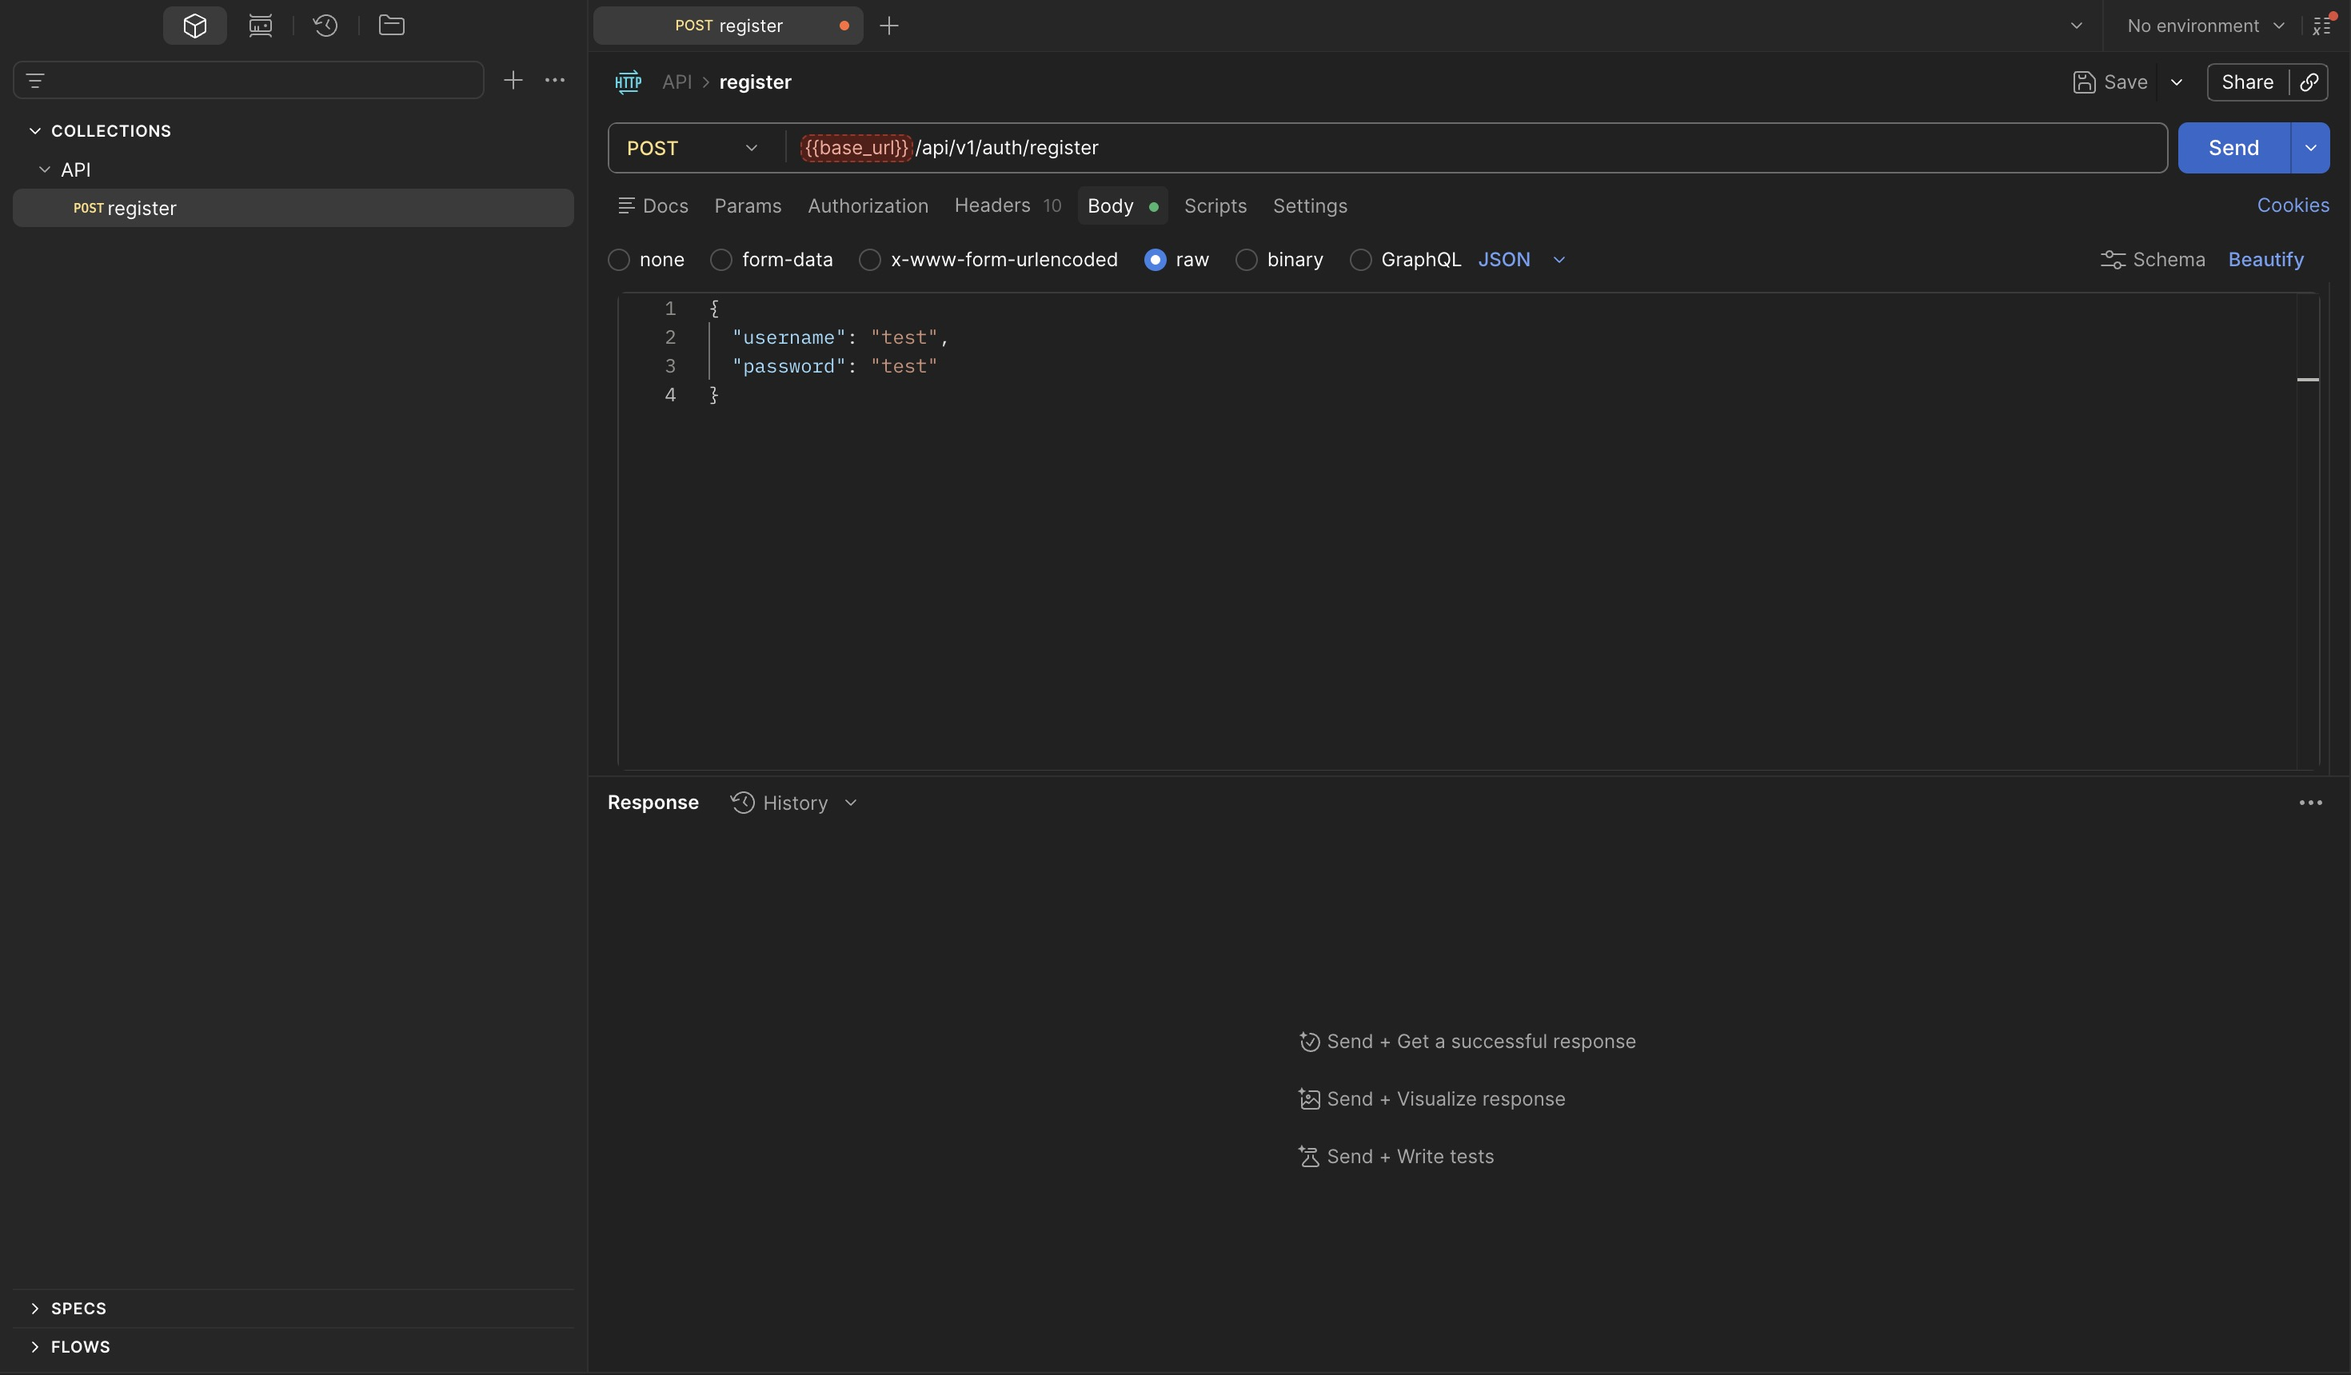The width and height of the screenshot is (2351, 1375).
Task: Click Send + Visualize response
Action: point(1432,1099)
